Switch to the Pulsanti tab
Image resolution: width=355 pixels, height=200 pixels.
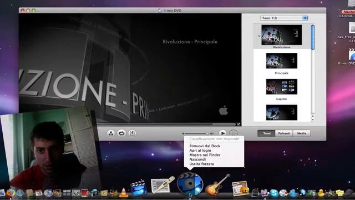(284, 133)
